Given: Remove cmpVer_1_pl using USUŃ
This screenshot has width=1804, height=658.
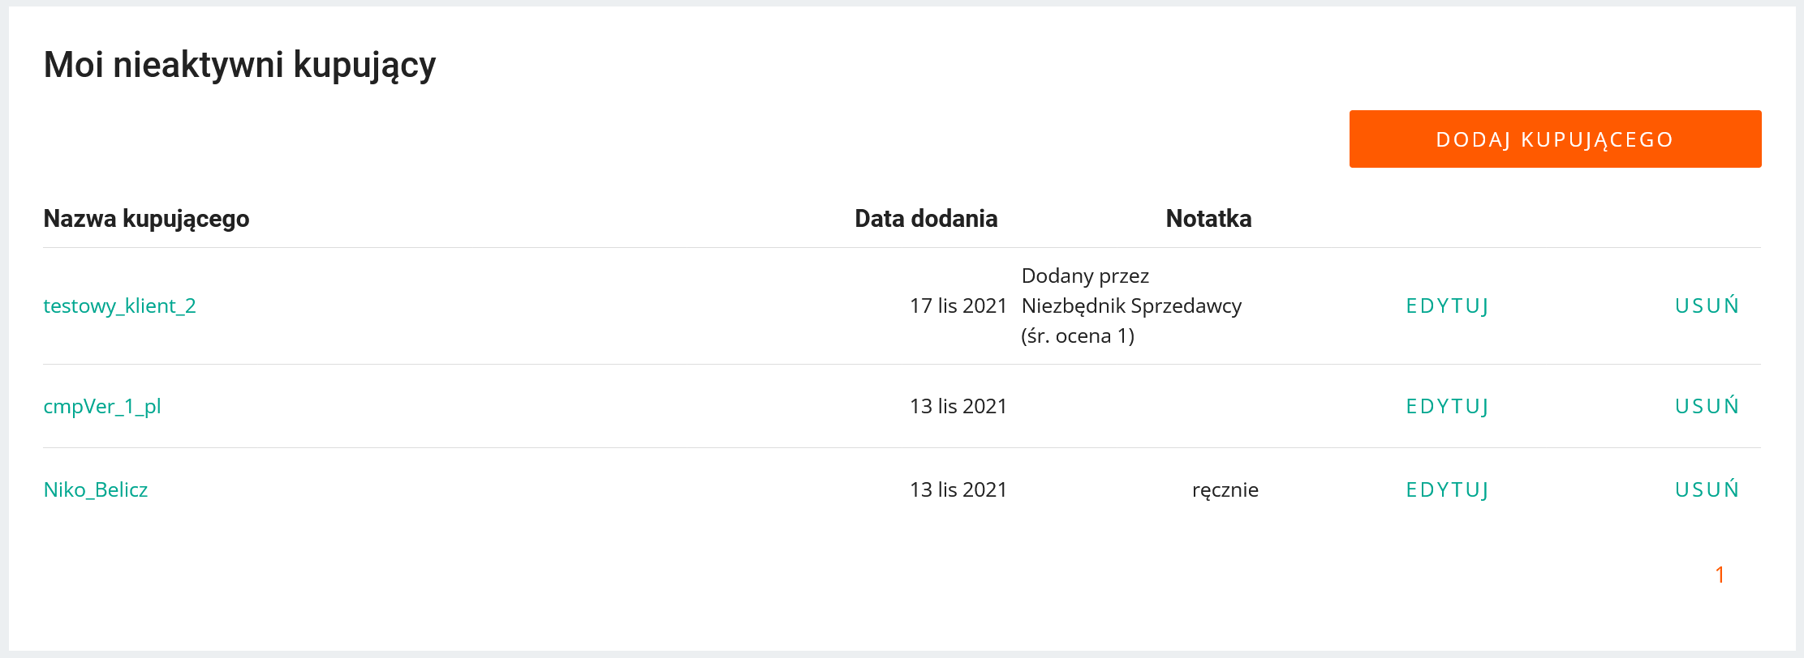Looking at the screenshot, I should click(1707, 407).
